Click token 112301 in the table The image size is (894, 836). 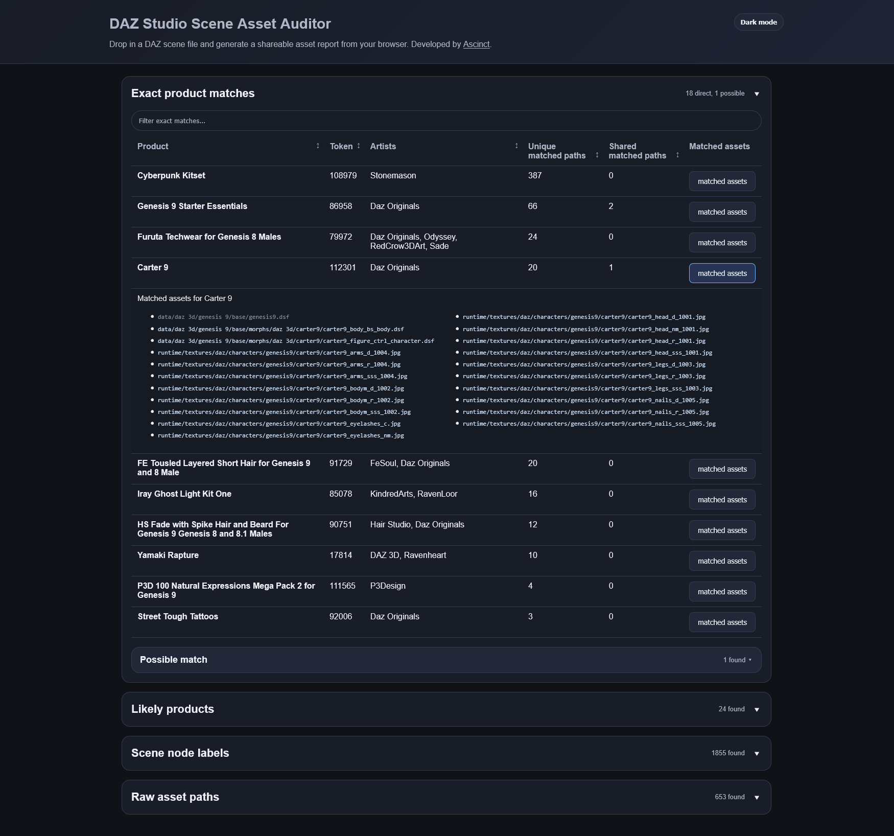coord(342,267)
